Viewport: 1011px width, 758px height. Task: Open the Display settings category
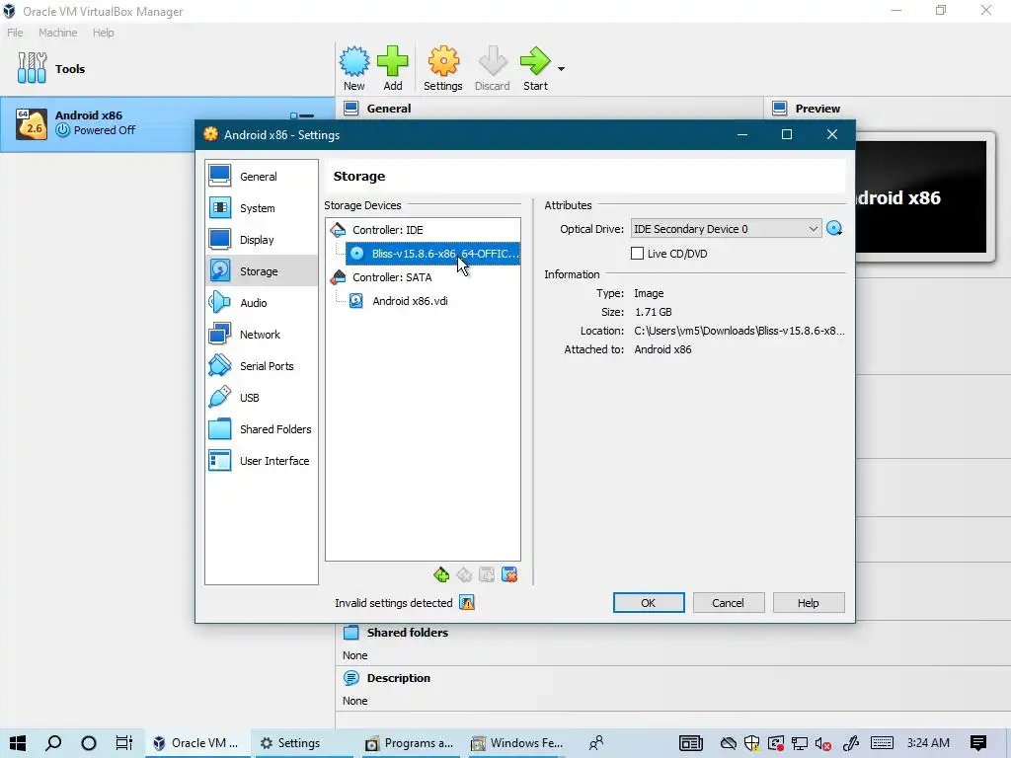(261, 240)
